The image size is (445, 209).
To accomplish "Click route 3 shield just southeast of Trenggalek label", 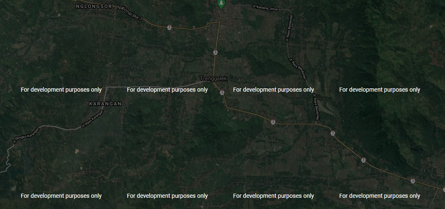I will [x=222, y=92].
